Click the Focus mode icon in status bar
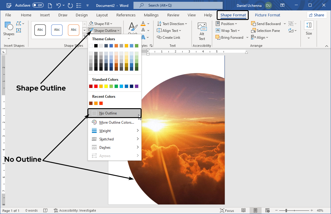The width and height of the screenshot is (331, 214). point(222,210)
